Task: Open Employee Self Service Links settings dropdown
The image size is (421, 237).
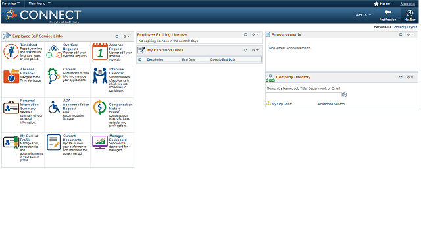Action: tap(126, 36)
